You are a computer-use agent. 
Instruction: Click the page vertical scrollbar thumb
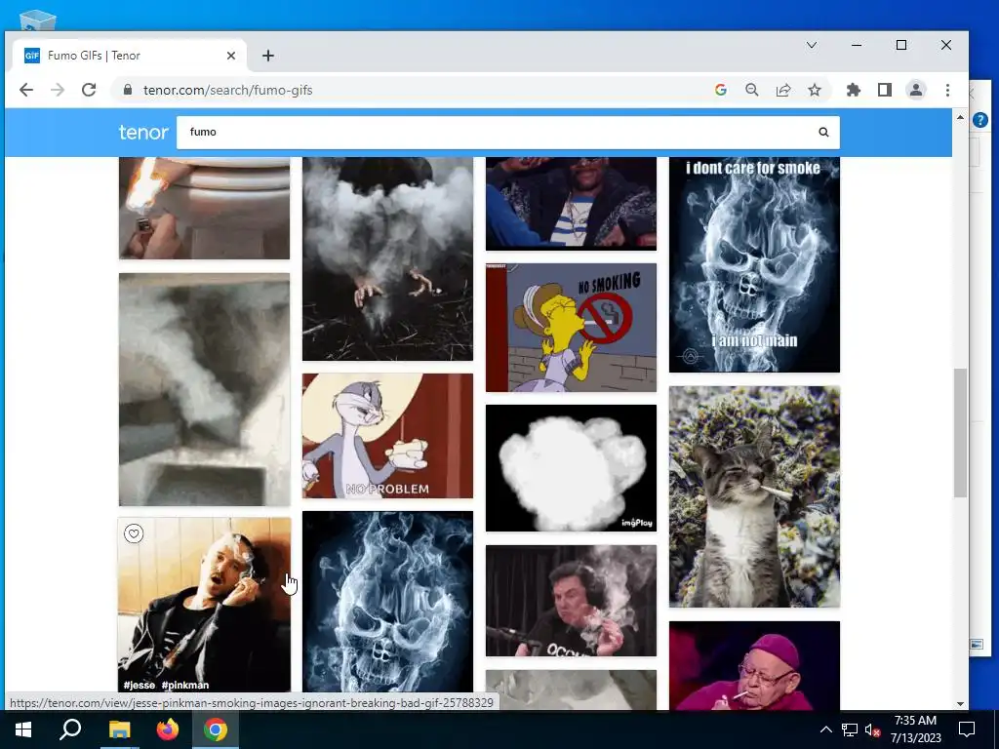[x=960, y=433]
